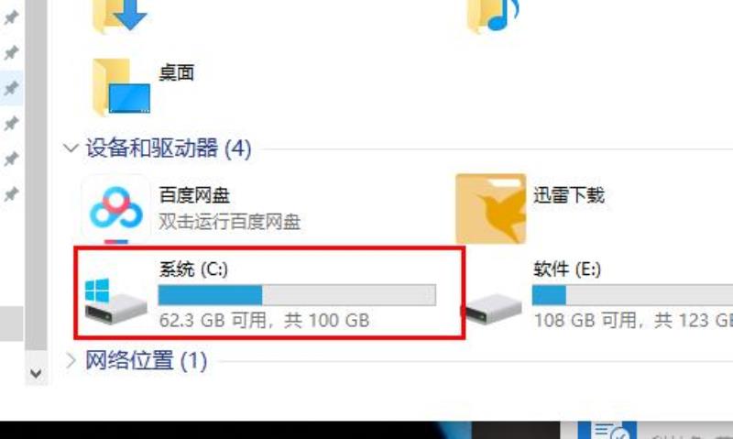Click the 迅雷下载 label text
Image resolution: width=733 pixels, height=439 pixels.
click(x=569, y=194)
